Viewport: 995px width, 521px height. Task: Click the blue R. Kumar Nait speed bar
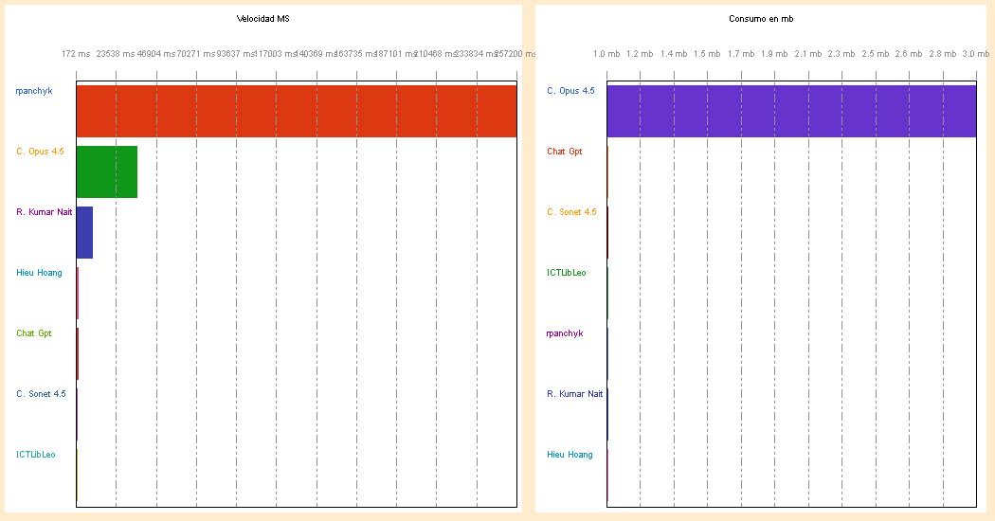click(x=84, y=232)
